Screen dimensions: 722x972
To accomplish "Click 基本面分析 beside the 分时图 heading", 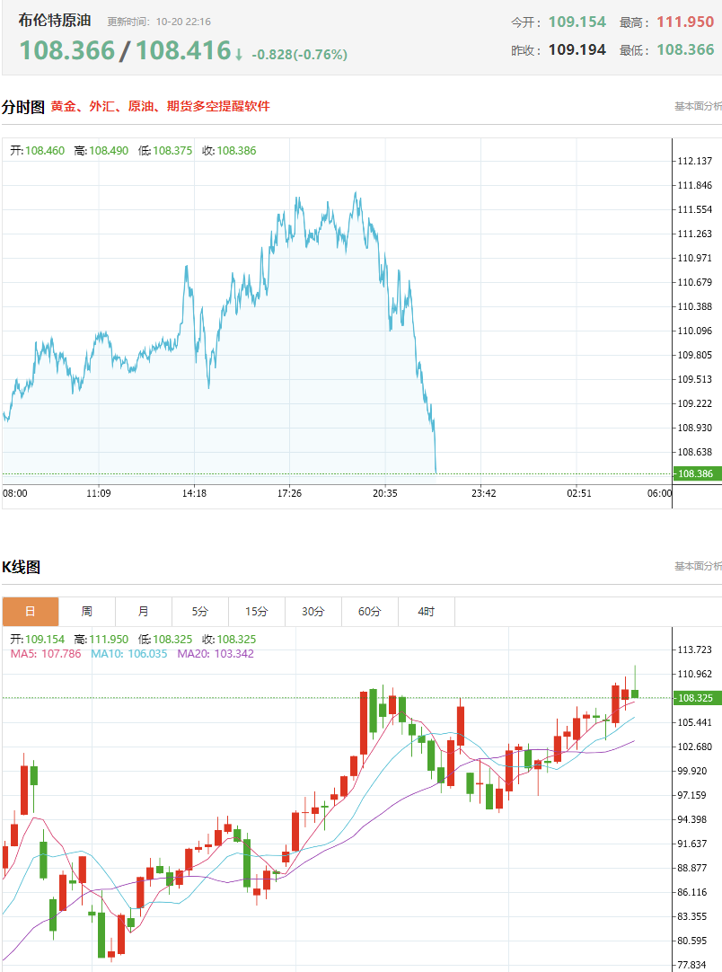I will pyautogui.click(x=698, y=107).
